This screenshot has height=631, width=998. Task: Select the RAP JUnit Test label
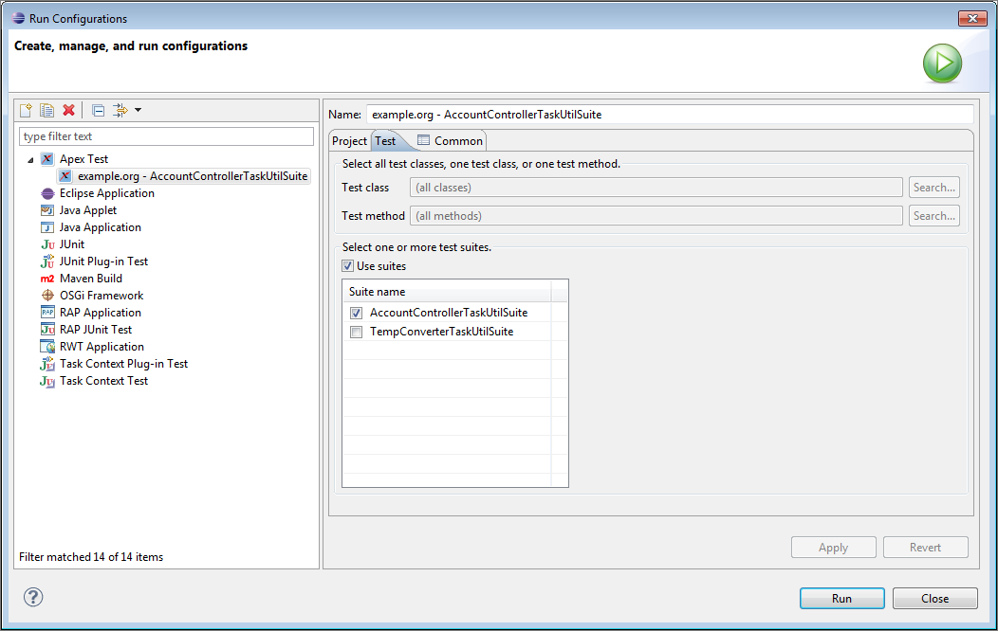[x=96, y=329]
